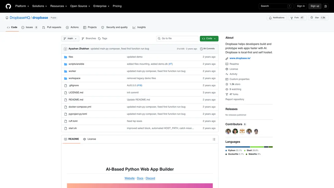Click the GitHub logo icon
The width and height of the screenshot is (334, 188).
8,6
